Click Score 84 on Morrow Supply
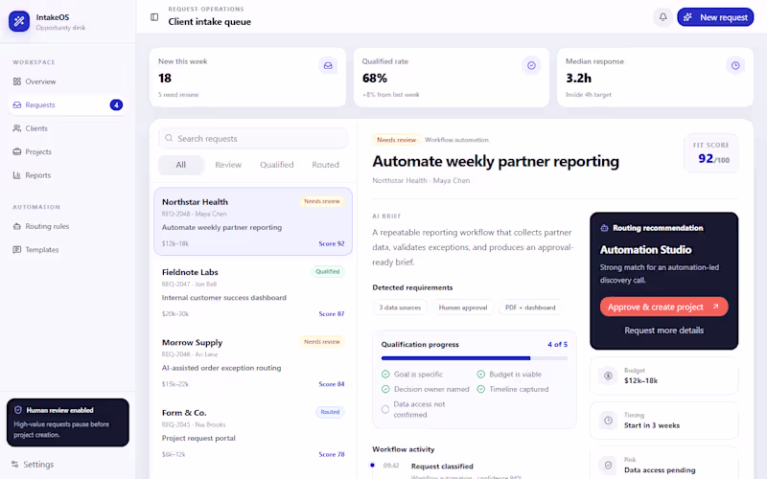This screenshot has height=479, width=767. 332,384
